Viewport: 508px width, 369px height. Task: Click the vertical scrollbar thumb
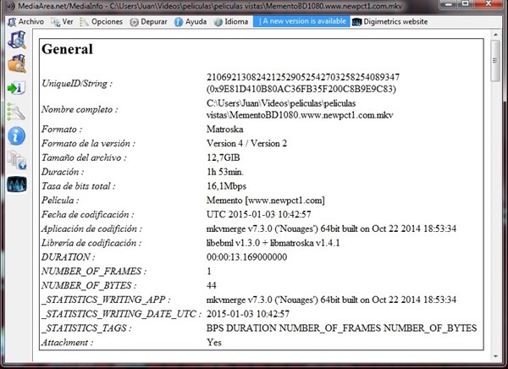coord(495,61)
